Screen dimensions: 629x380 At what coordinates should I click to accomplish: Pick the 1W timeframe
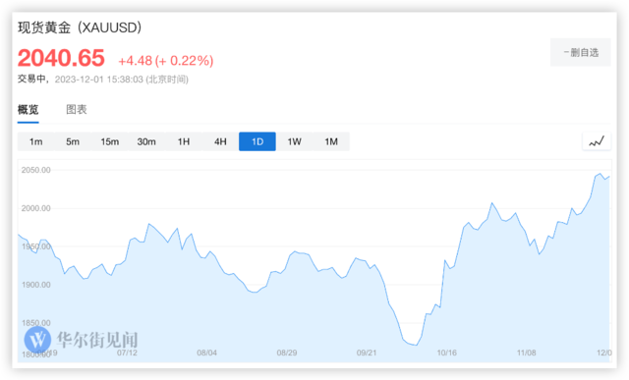(x=294, y=141)
